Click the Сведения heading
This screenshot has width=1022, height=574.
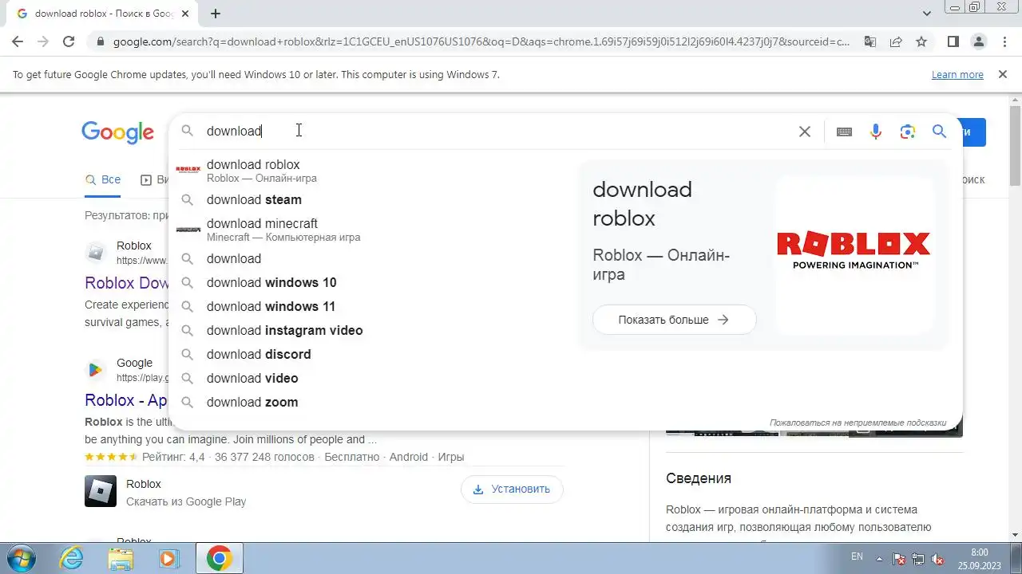tap(699, 478)
